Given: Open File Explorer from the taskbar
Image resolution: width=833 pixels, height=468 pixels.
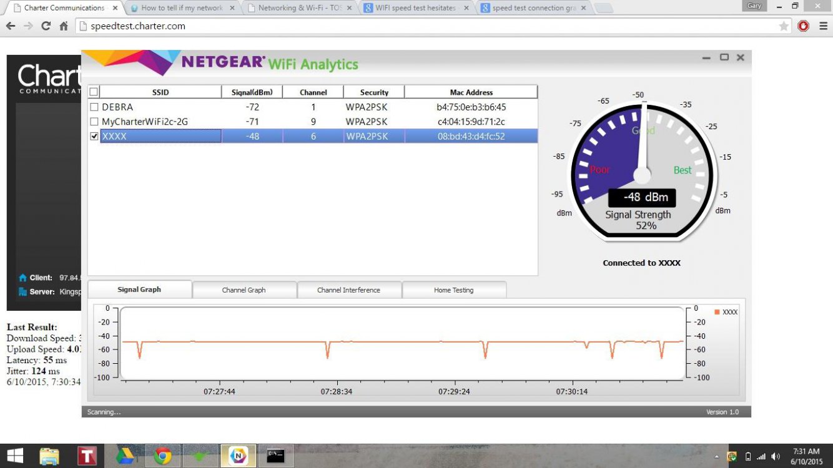Looking at the screenshot, I should pyautogui.click(x=49, y=456).
